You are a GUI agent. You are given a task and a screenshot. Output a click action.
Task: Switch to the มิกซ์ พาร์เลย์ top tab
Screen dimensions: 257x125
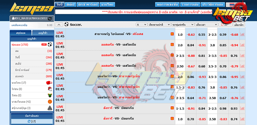coord(88,4)
